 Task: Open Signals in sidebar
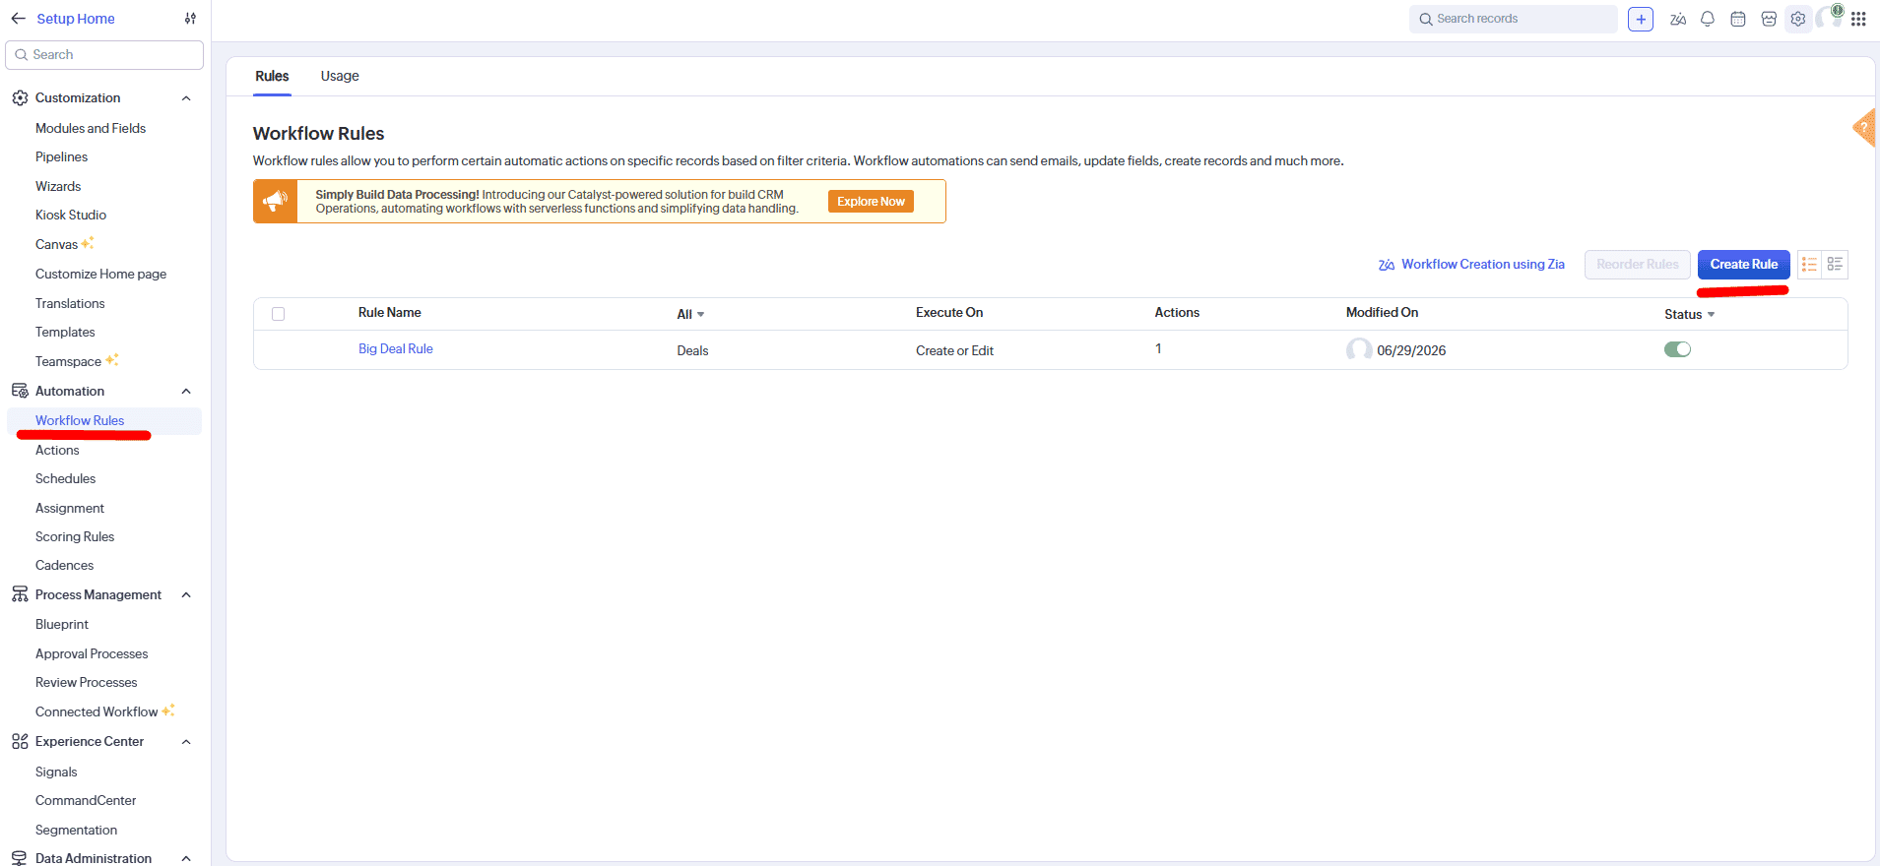coord(56,772)
